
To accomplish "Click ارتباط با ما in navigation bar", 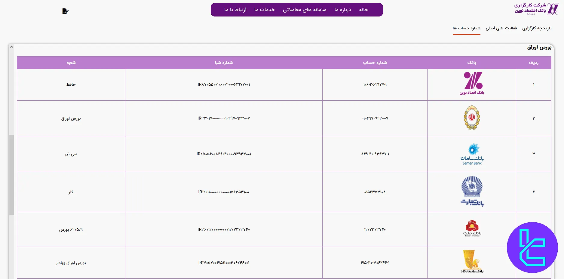I will (235, 10).
